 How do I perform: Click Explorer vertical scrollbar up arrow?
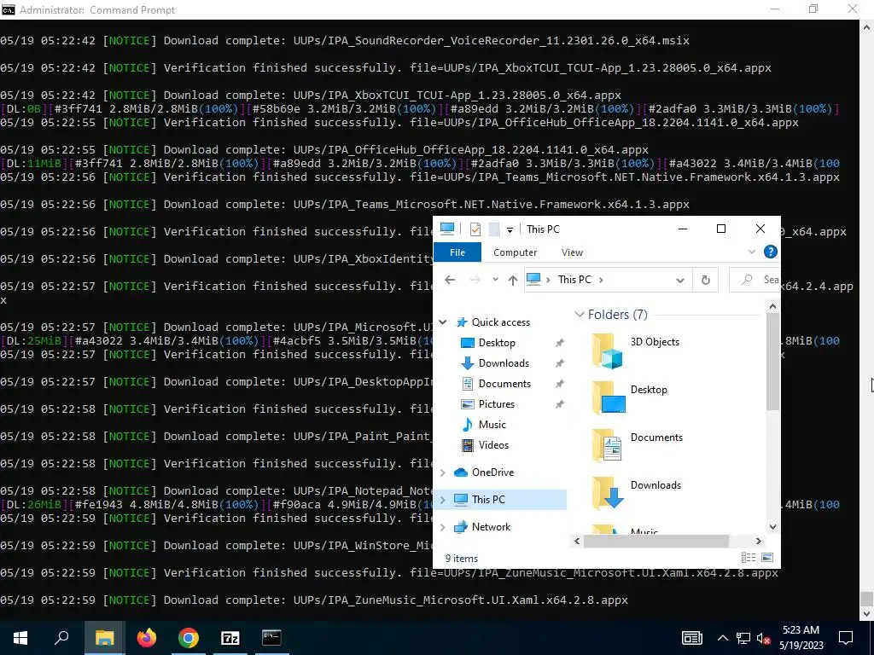click(772, 306)
